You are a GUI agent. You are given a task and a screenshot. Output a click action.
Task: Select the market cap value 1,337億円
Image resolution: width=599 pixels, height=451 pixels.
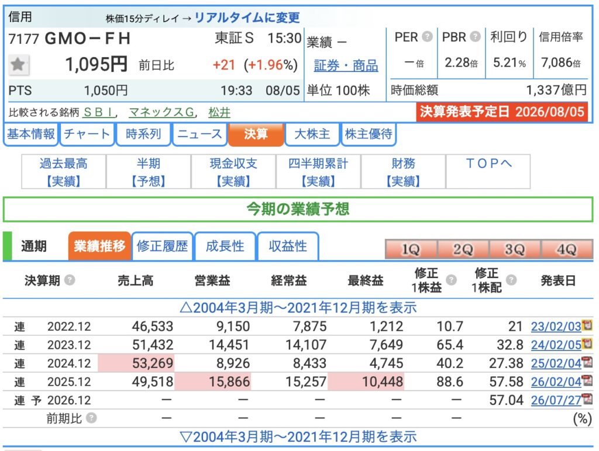556,90
